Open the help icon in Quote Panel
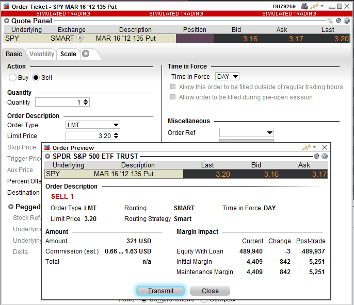The width and height of the screenshot is (354, 305). coord(347,21)
